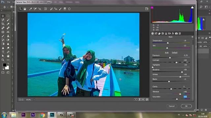
Task: Click the Vibrance slider handle
Action: tap(180, 94)
